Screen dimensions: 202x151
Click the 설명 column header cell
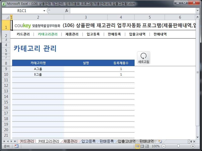86,63
